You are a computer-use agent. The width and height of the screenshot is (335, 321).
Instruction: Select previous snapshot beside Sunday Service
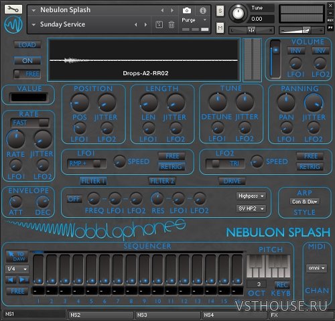136,25
